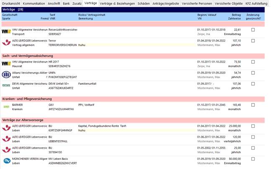Enable change checkbox for DEVK Unfall 50+
The image size is (271, 169).
[253, 84]
